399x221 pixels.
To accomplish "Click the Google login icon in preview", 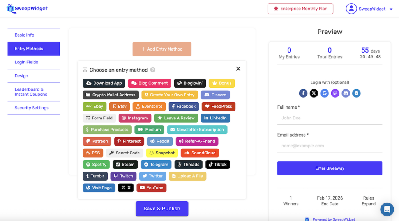I will (x=325, y=93).
